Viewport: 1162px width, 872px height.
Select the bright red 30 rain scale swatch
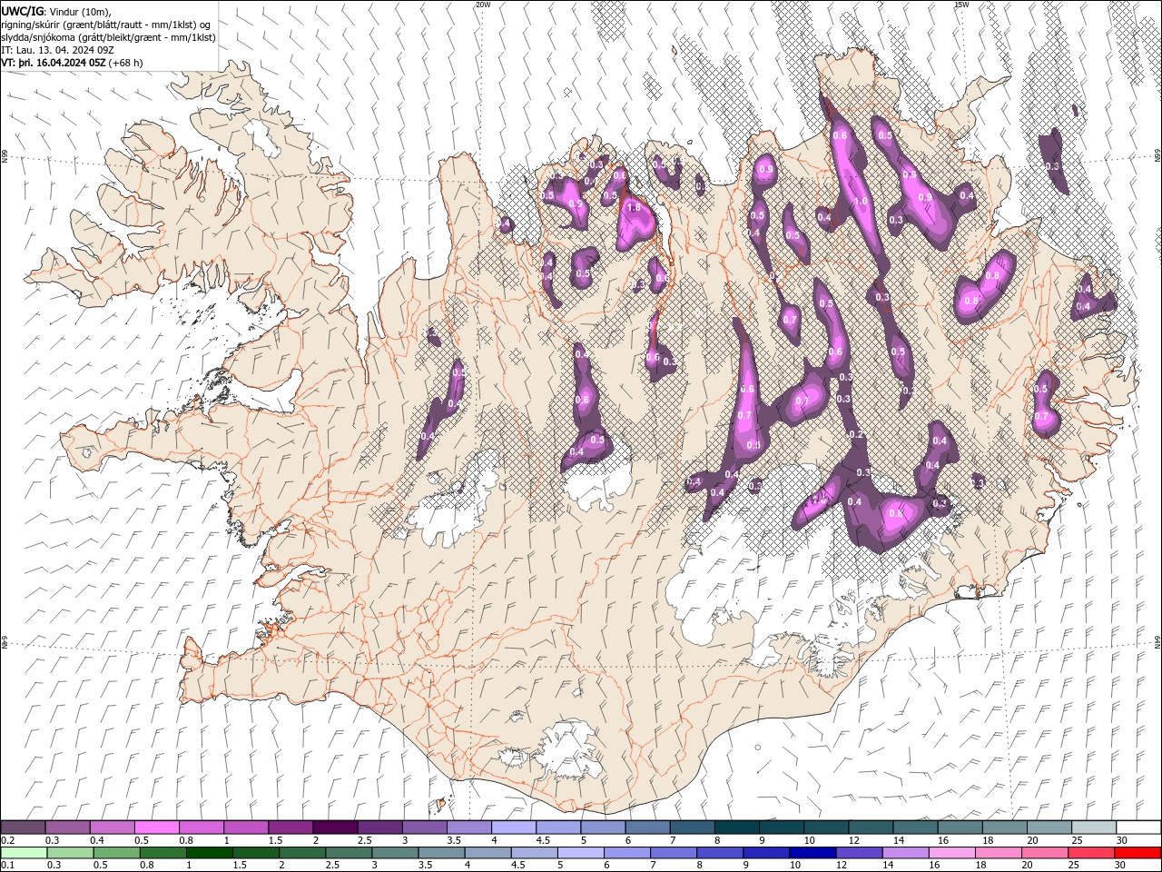(1137, 853)
